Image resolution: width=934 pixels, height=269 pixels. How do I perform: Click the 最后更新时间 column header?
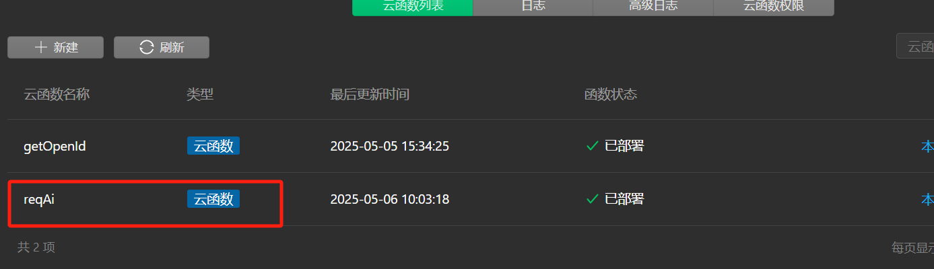coord(370,94)
